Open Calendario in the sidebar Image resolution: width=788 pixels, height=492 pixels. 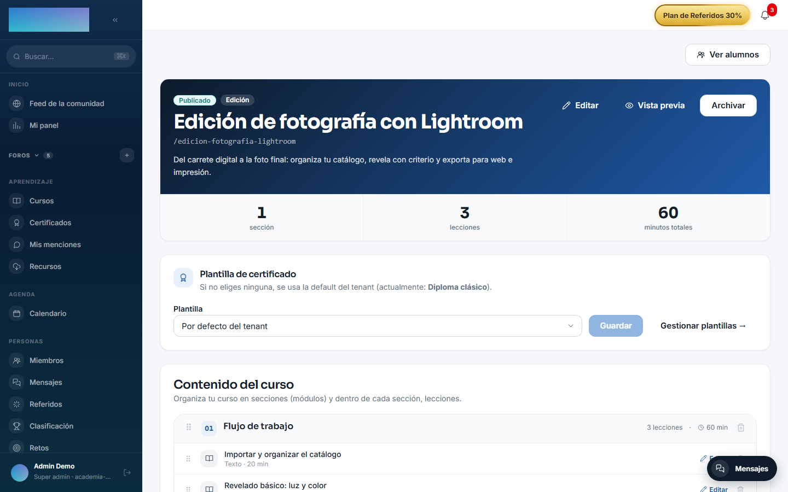(71, 313)
